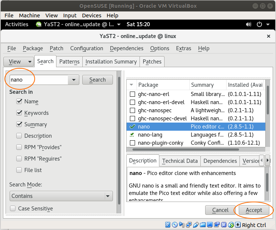
Task: Click the VirtualBox audio status icon
Action: tap(182, 225)
